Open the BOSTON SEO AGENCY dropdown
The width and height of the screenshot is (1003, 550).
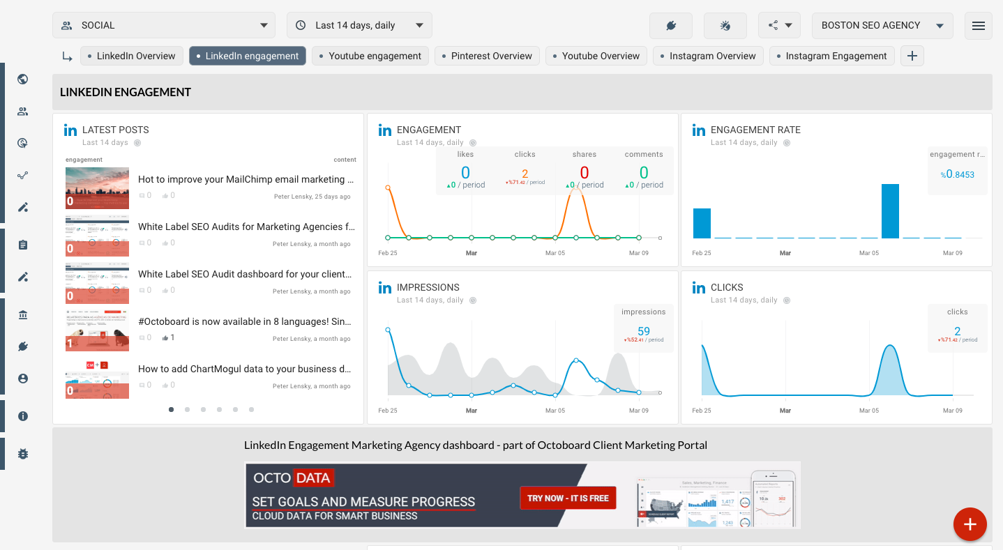(x=882, y=25)
